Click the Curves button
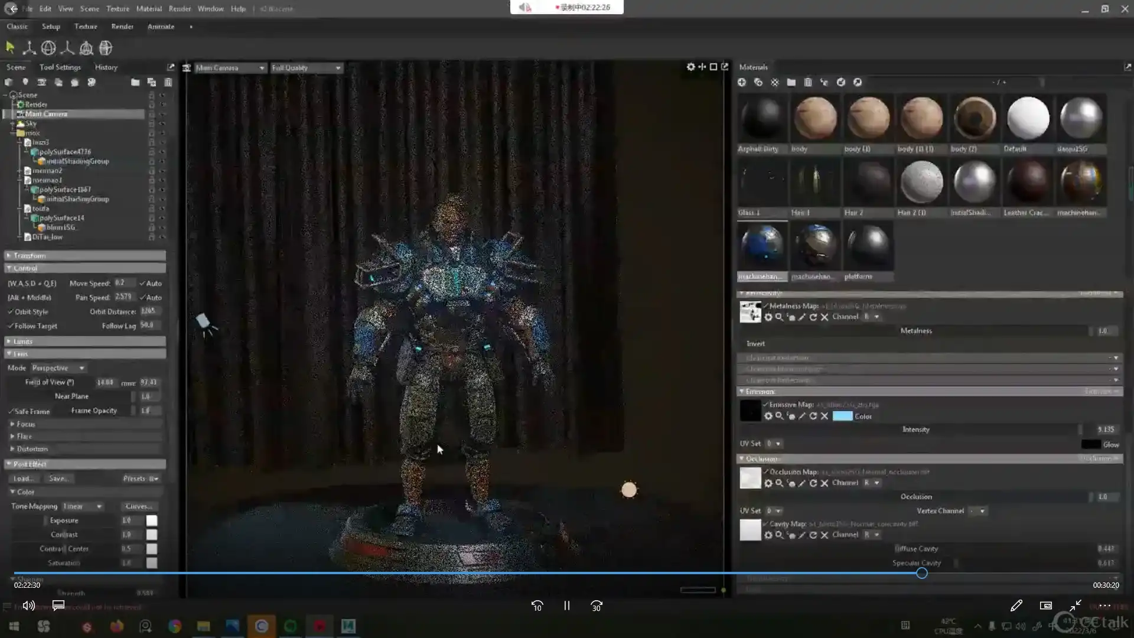This screenshot has height=638, width=1134. click(x=139, y=506)
